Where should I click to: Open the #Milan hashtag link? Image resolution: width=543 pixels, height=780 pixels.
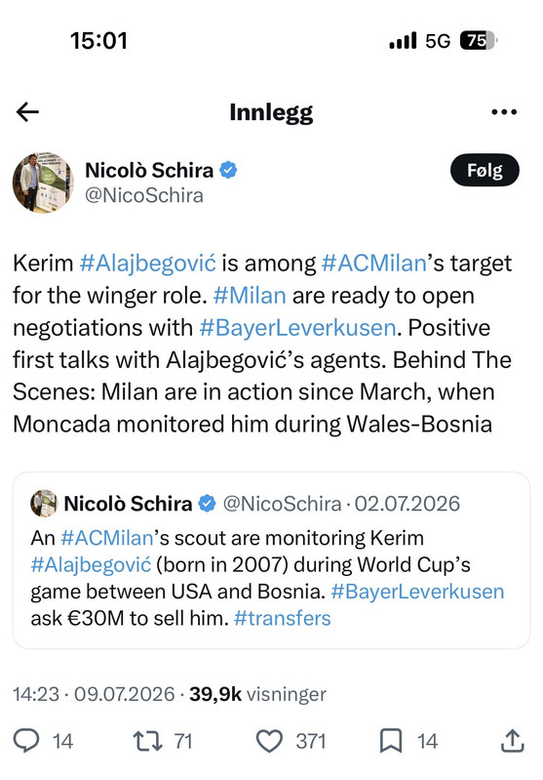(x=250, y=296)
